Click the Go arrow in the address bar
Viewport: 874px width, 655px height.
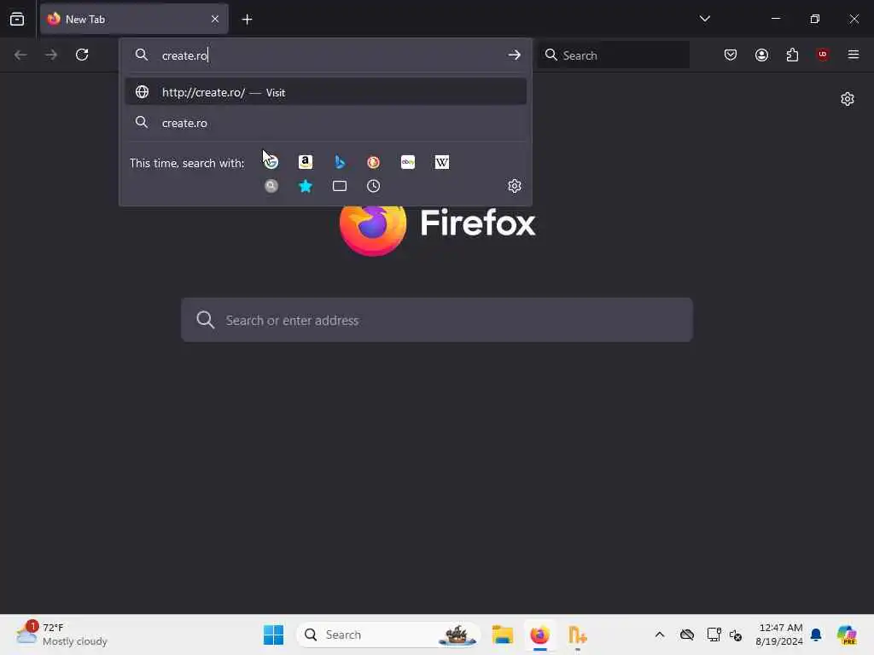[514, 55]
